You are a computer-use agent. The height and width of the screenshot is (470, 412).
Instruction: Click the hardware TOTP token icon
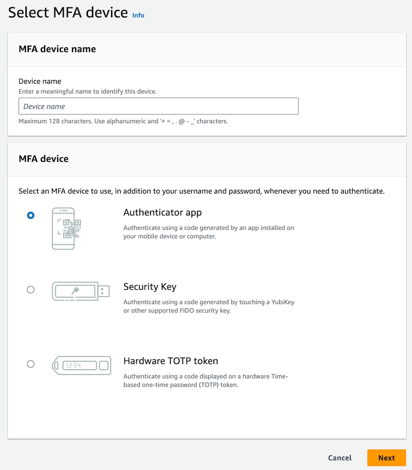click(81, 365)
